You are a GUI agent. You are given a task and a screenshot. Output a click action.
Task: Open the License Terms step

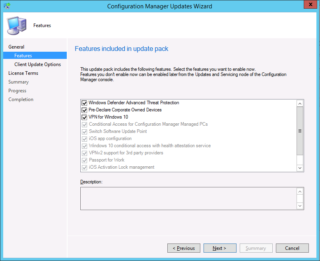pos(23,73)
